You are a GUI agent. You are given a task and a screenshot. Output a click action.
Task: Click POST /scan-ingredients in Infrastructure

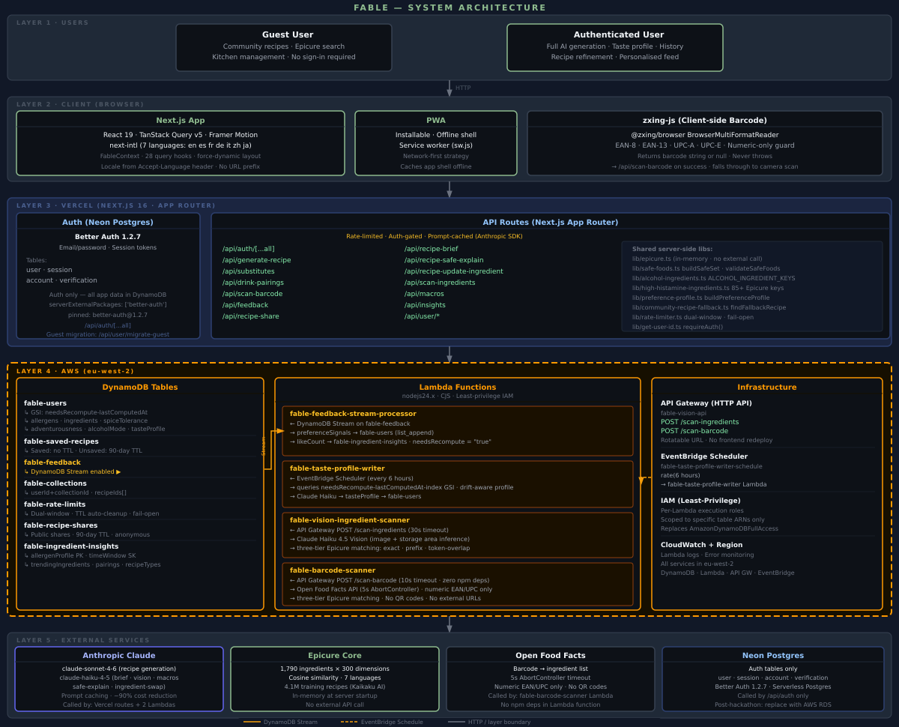click(700, 422)
